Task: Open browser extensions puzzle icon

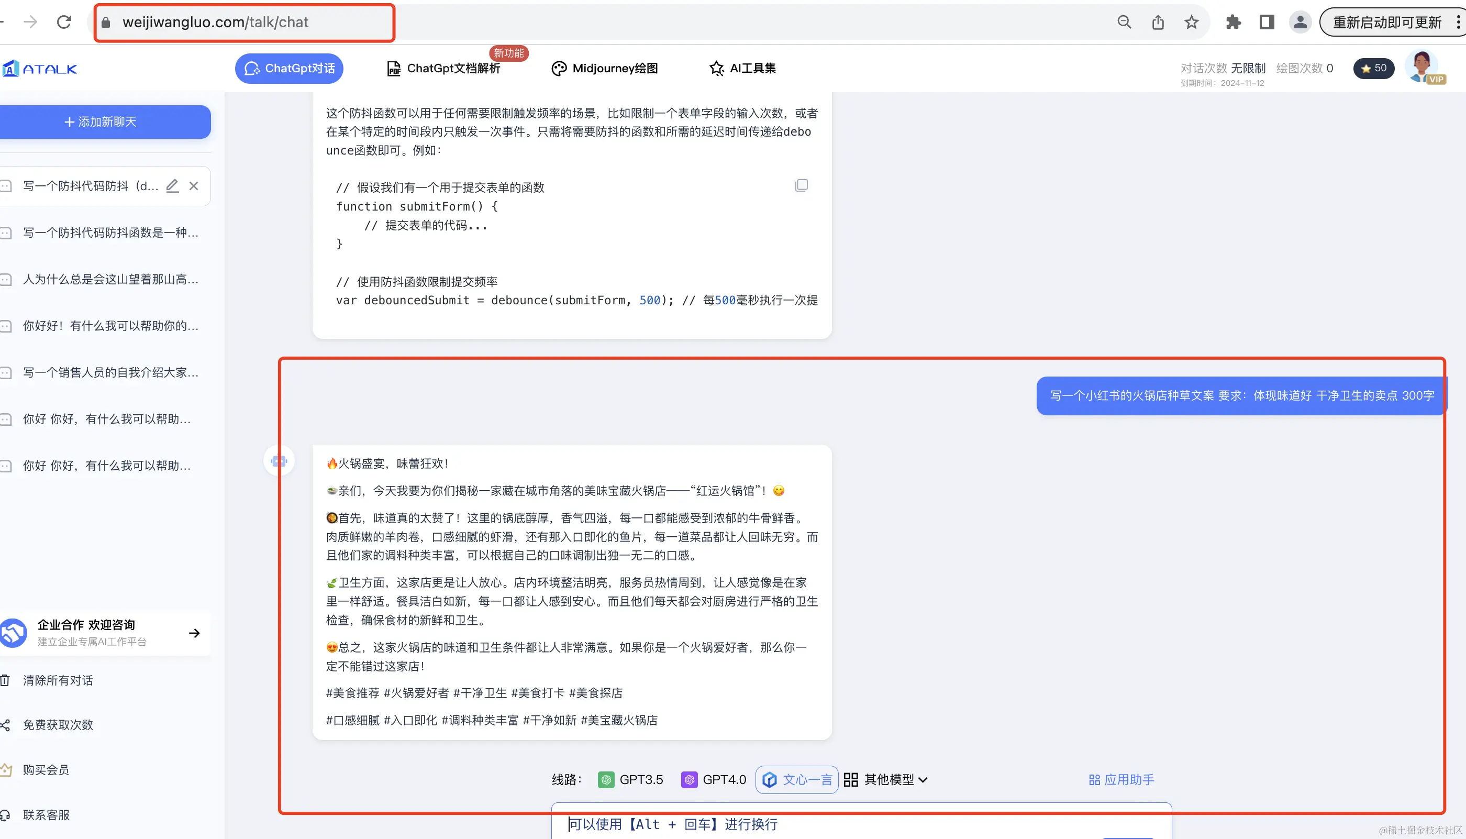Action: coord(1232,22)
